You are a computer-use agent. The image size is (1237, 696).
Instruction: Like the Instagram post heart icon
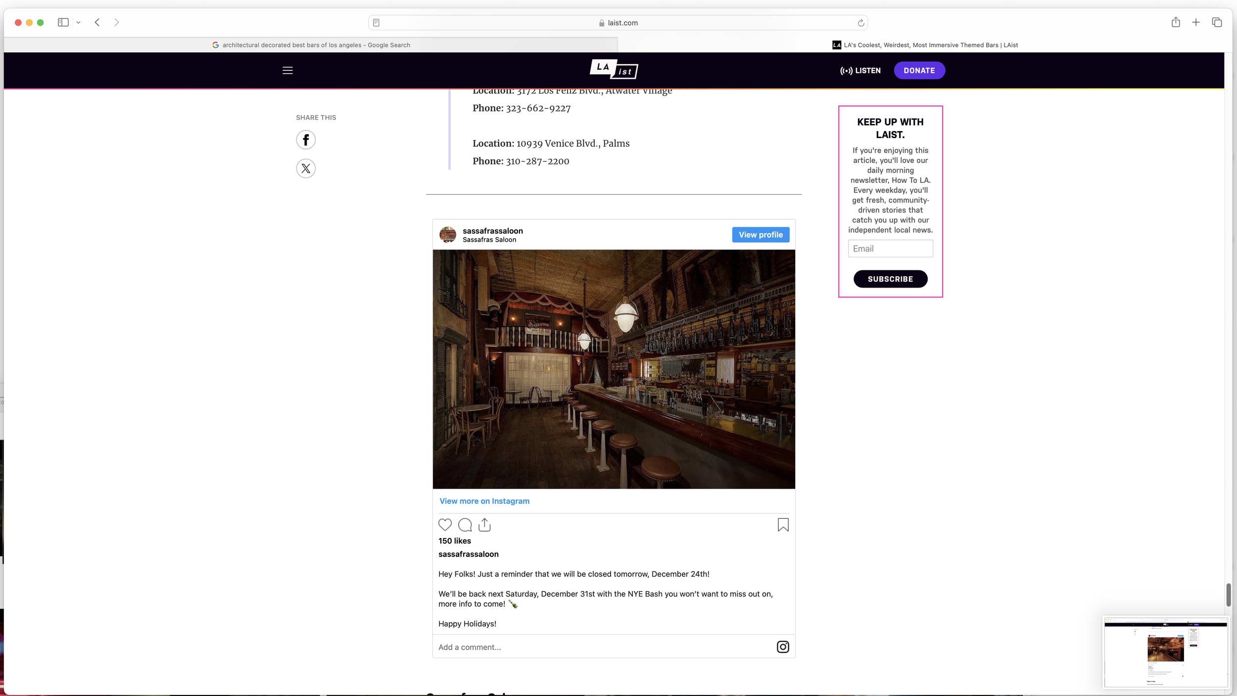445,525
